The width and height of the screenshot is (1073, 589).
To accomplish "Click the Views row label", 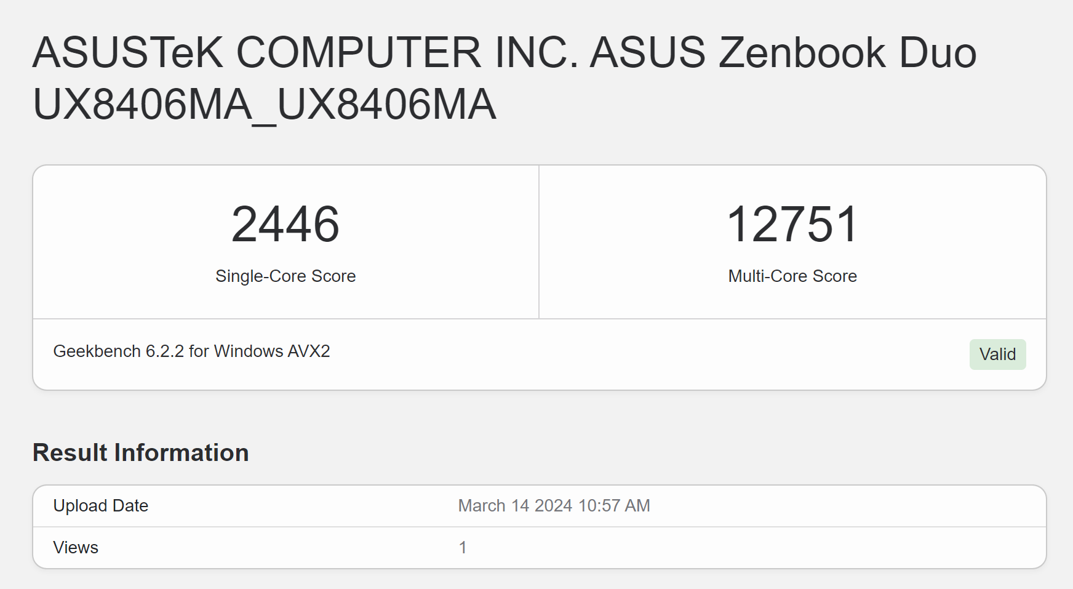I will point(76,548).
